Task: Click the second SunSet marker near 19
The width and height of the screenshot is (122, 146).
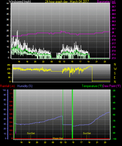Action: click(x=87, y=133)
